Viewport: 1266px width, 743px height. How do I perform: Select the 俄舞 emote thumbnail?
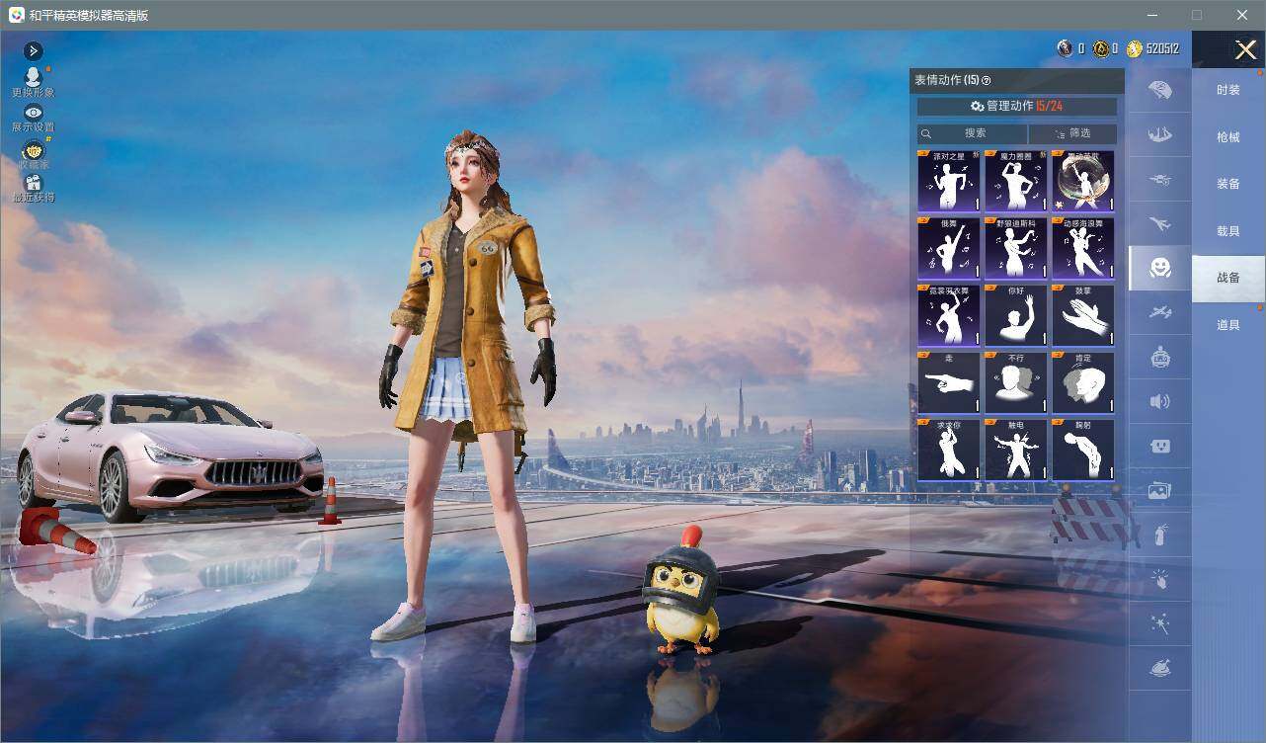949,248
